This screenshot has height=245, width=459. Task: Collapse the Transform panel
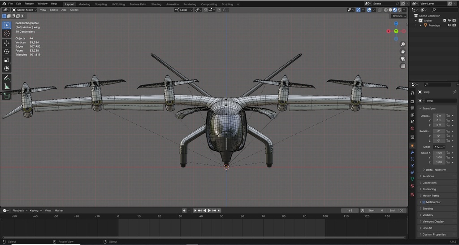pyautogui.click(x=429, y=109)
